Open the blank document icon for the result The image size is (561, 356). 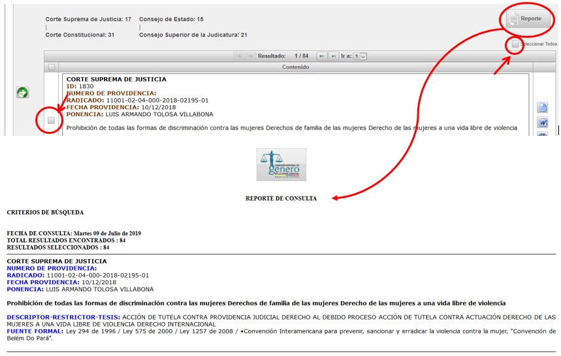click(542, 108)
